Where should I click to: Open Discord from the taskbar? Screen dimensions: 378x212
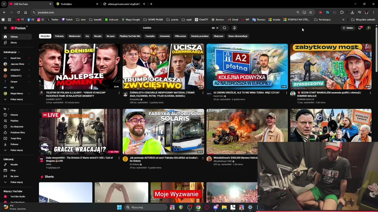pos(216,207)
